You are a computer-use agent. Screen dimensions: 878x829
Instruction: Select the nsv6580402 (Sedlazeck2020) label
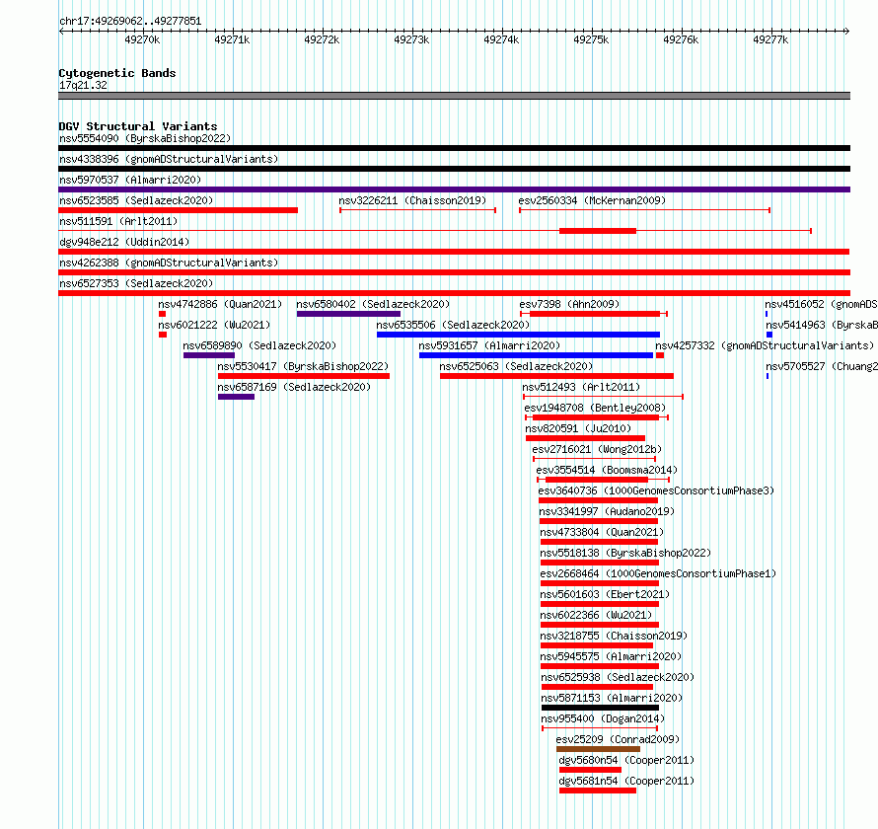click(x=373, y=304)
